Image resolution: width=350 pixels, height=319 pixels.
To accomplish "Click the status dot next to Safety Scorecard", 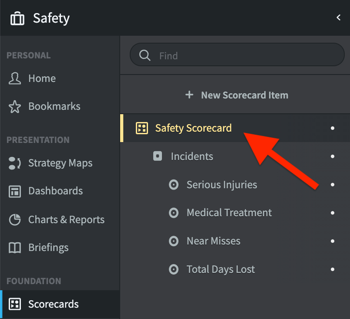I will coord(332,128).
